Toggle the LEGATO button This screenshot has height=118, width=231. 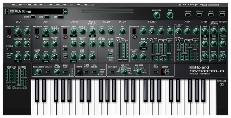(x=48, y=72)
